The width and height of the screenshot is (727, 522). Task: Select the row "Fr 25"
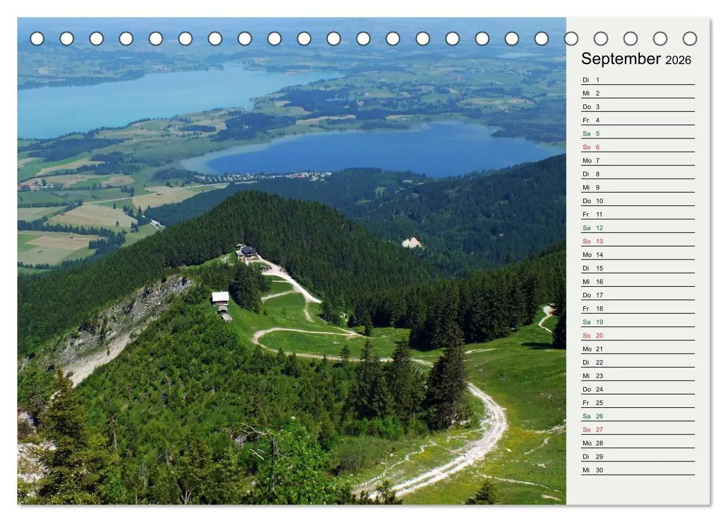(x=638, y=403)
